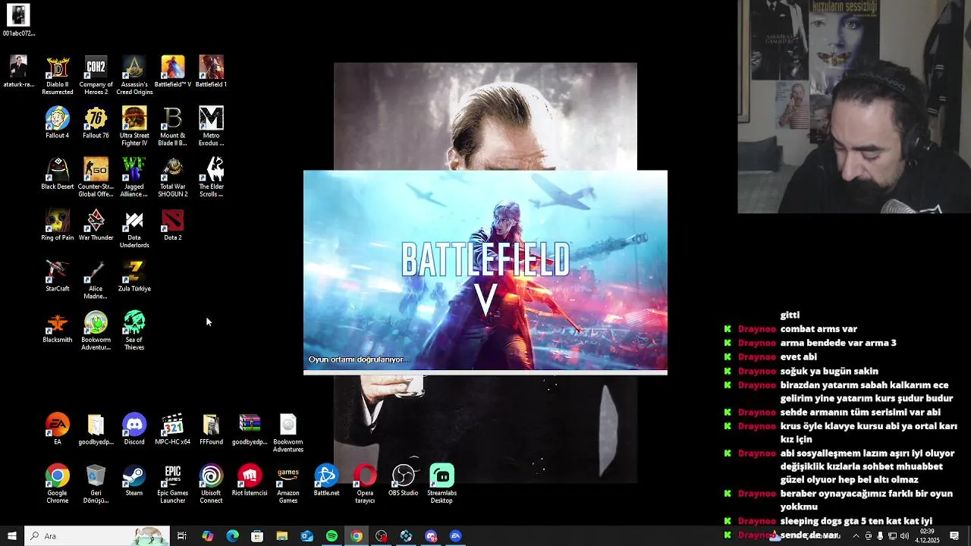Click the Discord desktop icon
Image resolution: width=971 pixels, height=546 pixels.
click(x=134, y=428)
